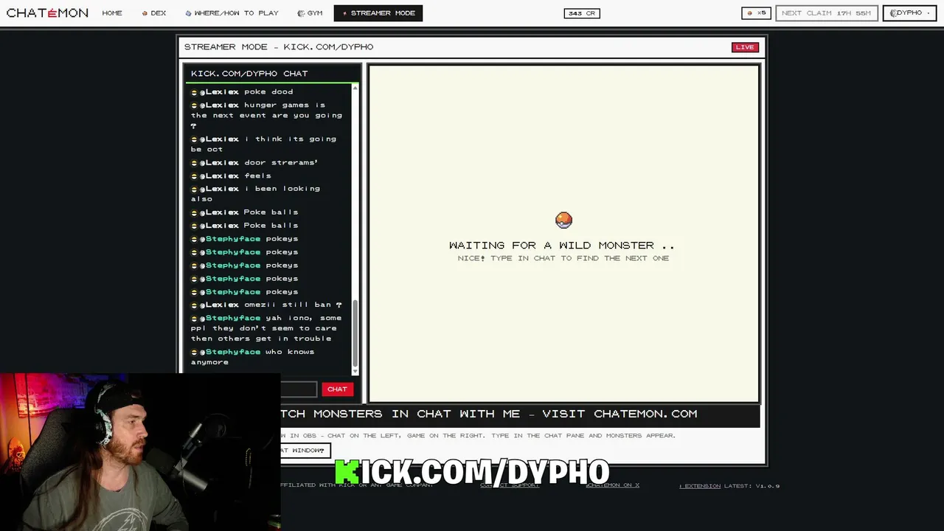Click the kick.com/dypho overlay text
Viewport: 944px width, 531px height.
(x=472, y=472)
